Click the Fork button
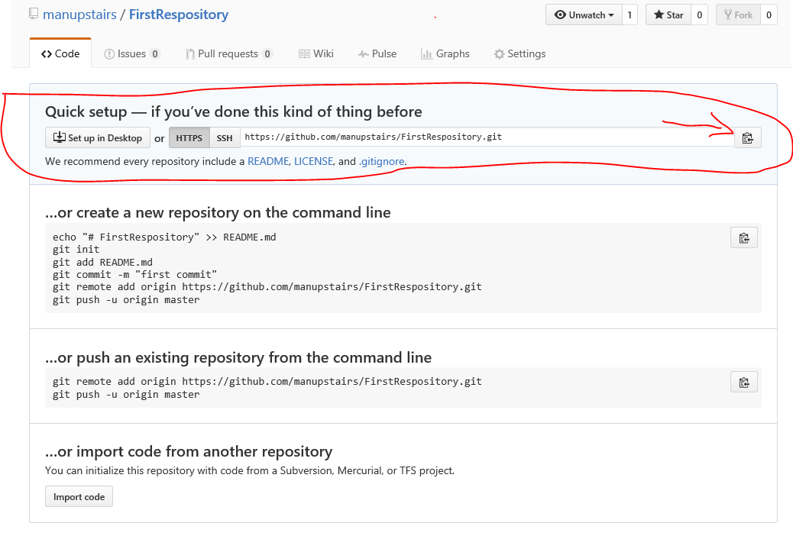The width and height of the screenshot is (793, 536). (739, 15)
